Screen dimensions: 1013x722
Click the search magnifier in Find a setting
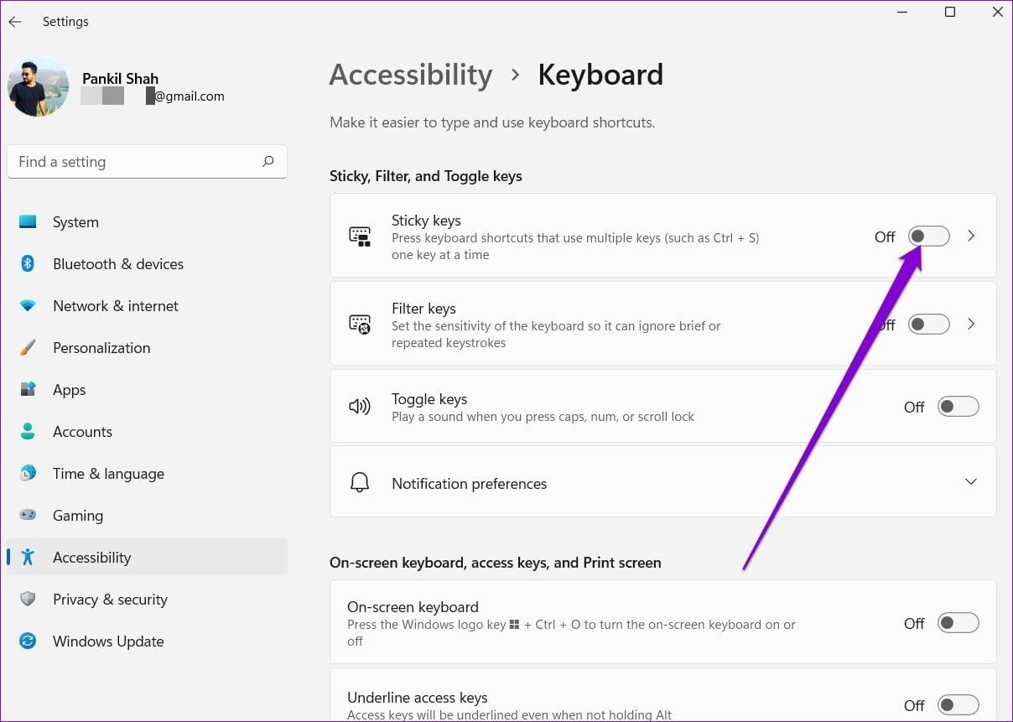[268, 161]
